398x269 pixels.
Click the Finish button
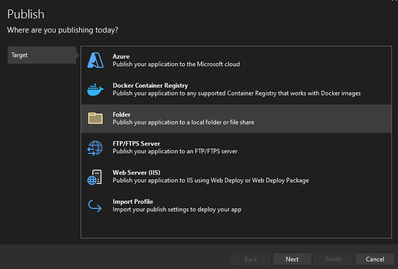point(333,259)
